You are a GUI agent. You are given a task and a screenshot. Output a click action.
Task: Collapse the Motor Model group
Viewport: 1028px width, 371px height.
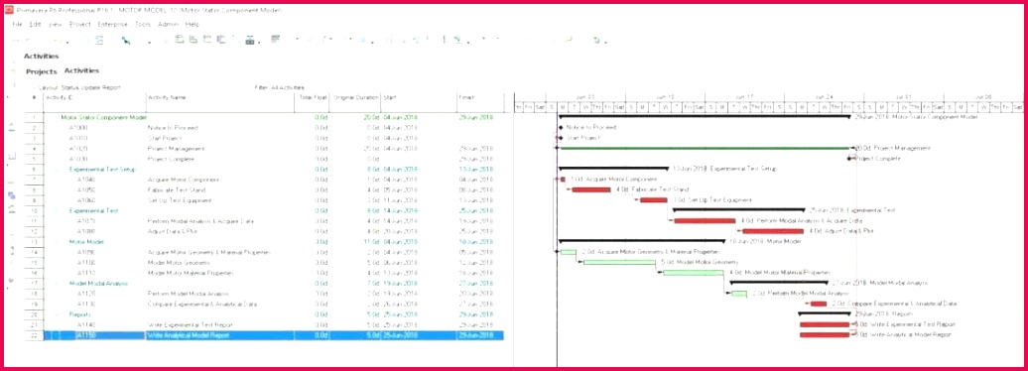tap(57, 242)
